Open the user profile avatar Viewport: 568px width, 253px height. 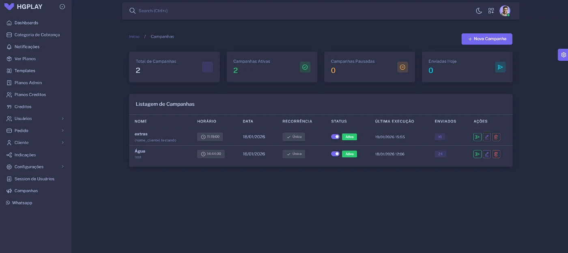pos(504,11)
